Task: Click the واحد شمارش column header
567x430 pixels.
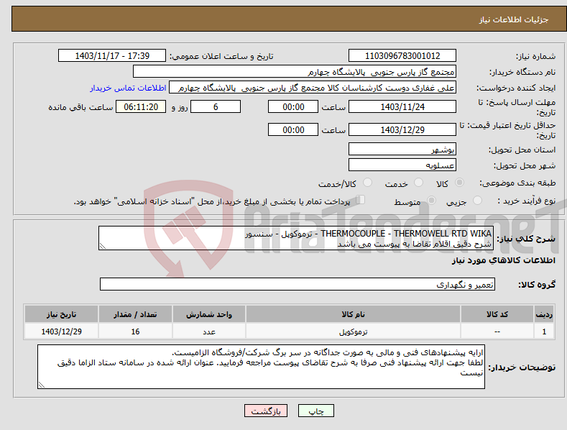Action: click(x=209, y=314)
